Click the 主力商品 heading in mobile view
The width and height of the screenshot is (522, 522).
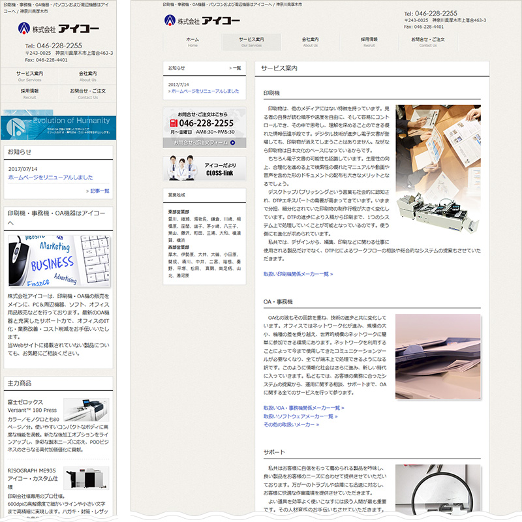coord(20,383)
